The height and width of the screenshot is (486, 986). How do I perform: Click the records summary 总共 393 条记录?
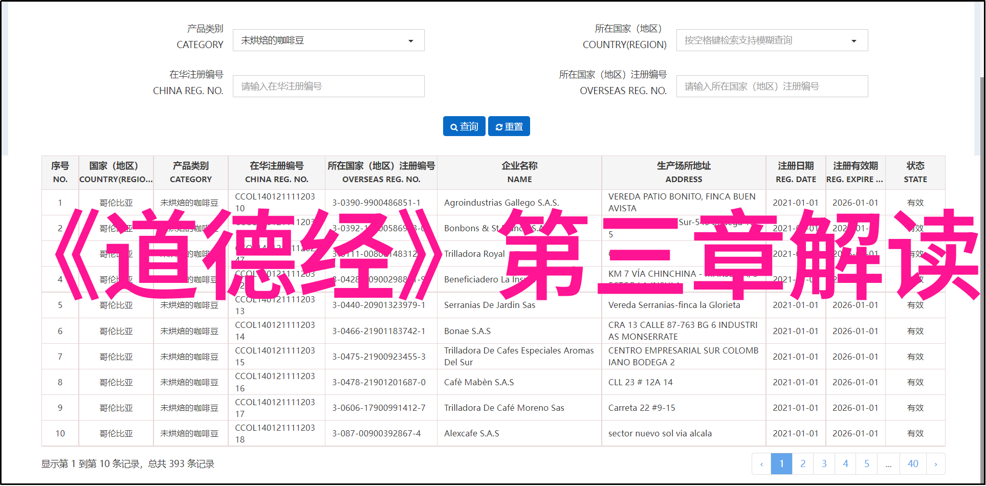181,464
